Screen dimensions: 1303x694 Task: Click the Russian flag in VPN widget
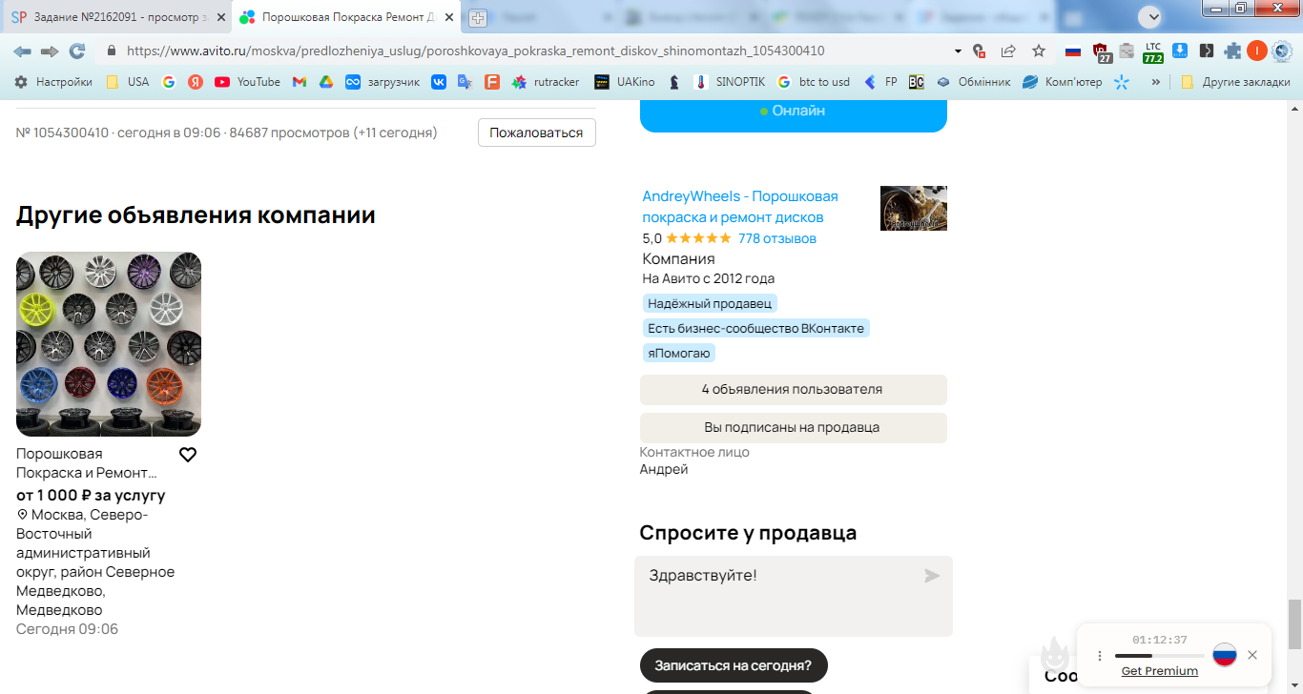coord(1225,655)
